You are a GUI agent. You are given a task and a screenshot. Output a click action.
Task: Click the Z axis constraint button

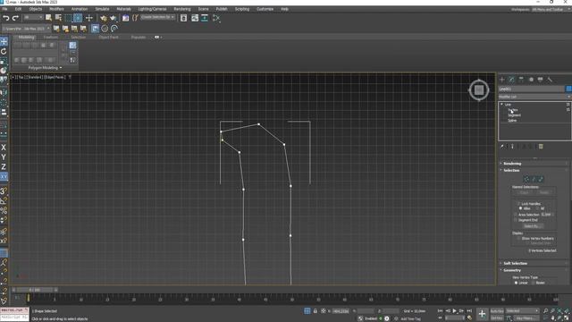[4, 167]
